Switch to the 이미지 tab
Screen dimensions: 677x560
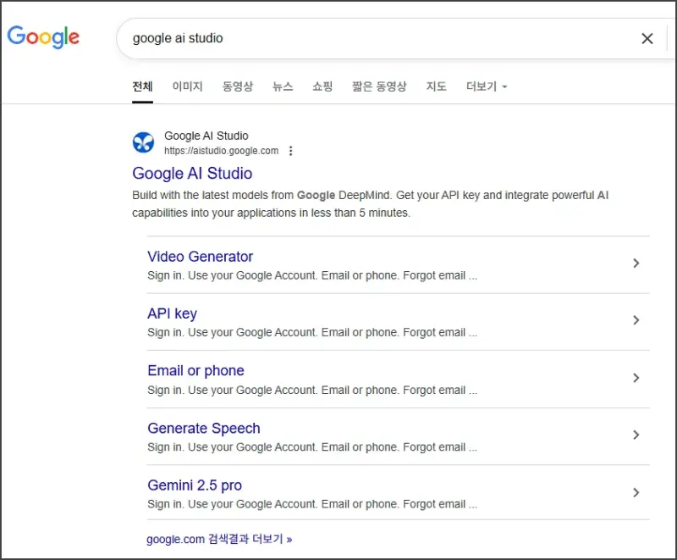click(187, 86)
